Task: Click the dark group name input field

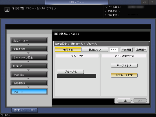Action: (77, 76)
